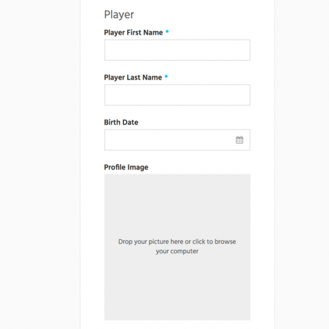Focus the Player Last Name input box
This screenshot has width=329, height=329.
tap(177, 95)
